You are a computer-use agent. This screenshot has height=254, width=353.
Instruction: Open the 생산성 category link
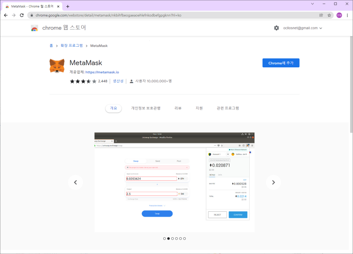118,81
